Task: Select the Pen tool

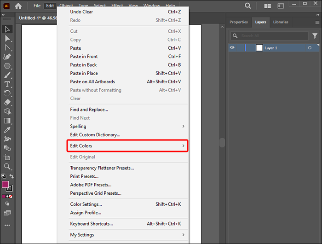Action: point(7,57)
